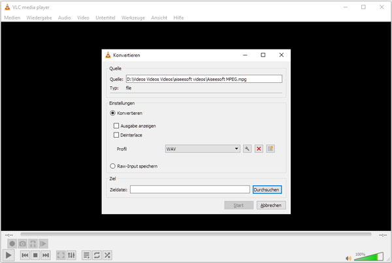This screenshot has width=392, height=263.
Task: Click elapsed time label left of seek bar
Action: pyautogui.click(x=9, y=235)
